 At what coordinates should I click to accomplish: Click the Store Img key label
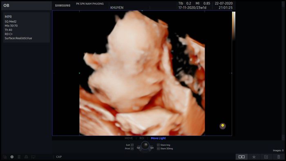tap(165, 145)
